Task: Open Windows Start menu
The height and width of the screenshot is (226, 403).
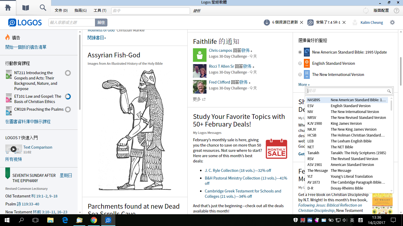Action: coord(6,220)
